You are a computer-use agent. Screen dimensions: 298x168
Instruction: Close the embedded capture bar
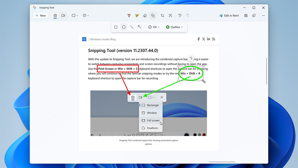(x=162, y=97)
